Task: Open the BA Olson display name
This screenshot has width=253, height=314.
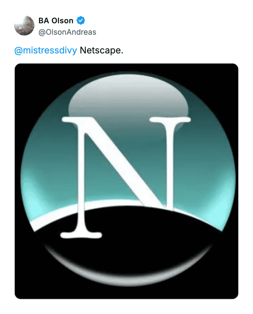Action: point(56,21)
